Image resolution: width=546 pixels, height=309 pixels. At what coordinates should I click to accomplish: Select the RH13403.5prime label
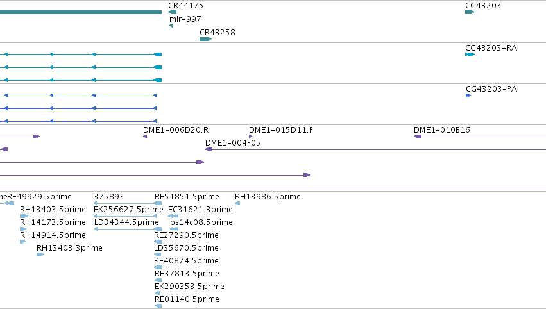53,210
